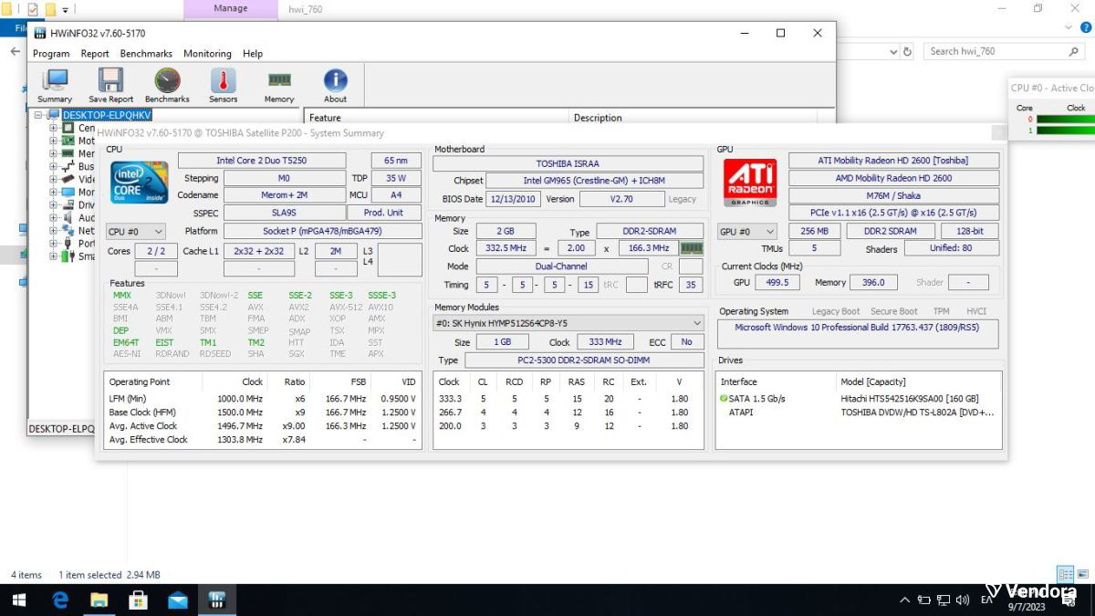Image resolution: width=1095 pixels, height=616 pixels.
Task: Click the Central Processor tree node icon
Action: 68,128
